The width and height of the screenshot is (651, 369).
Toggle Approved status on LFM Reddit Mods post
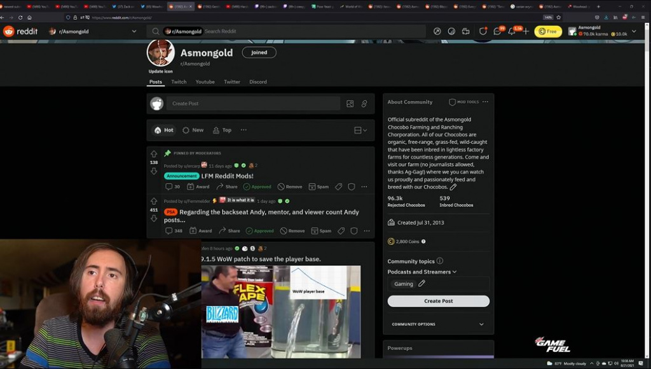[257, 186]
